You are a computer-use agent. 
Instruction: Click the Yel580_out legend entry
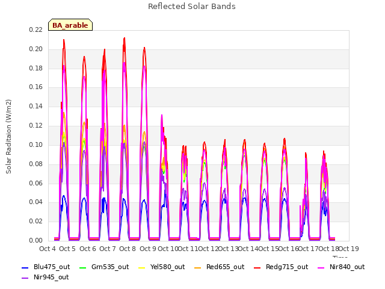tap(161, 267)
